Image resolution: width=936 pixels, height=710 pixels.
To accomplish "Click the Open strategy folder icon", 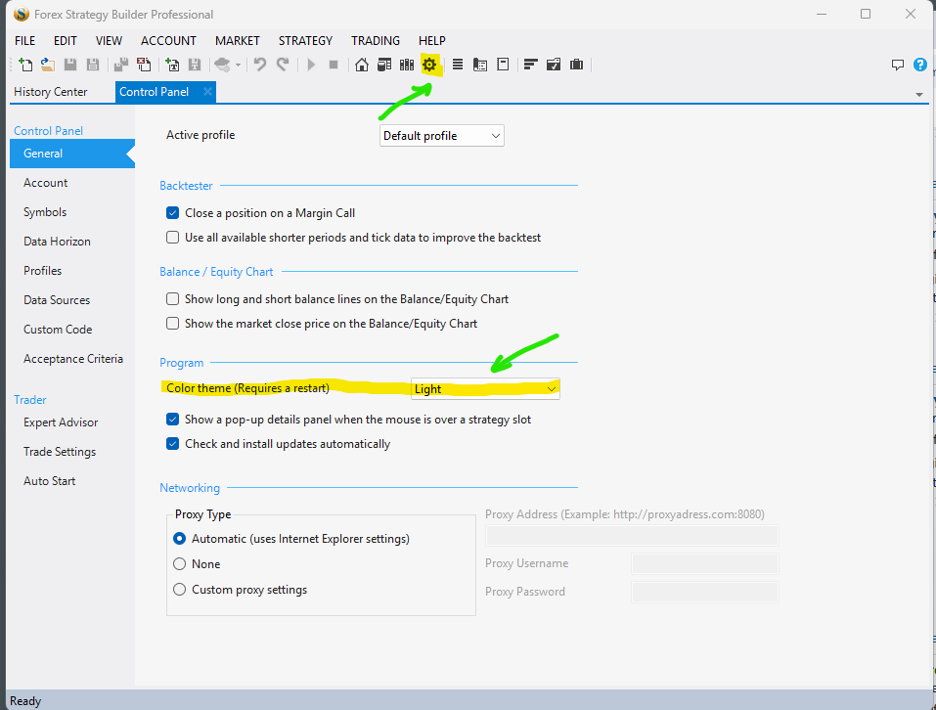I will (x=48, y=65).
